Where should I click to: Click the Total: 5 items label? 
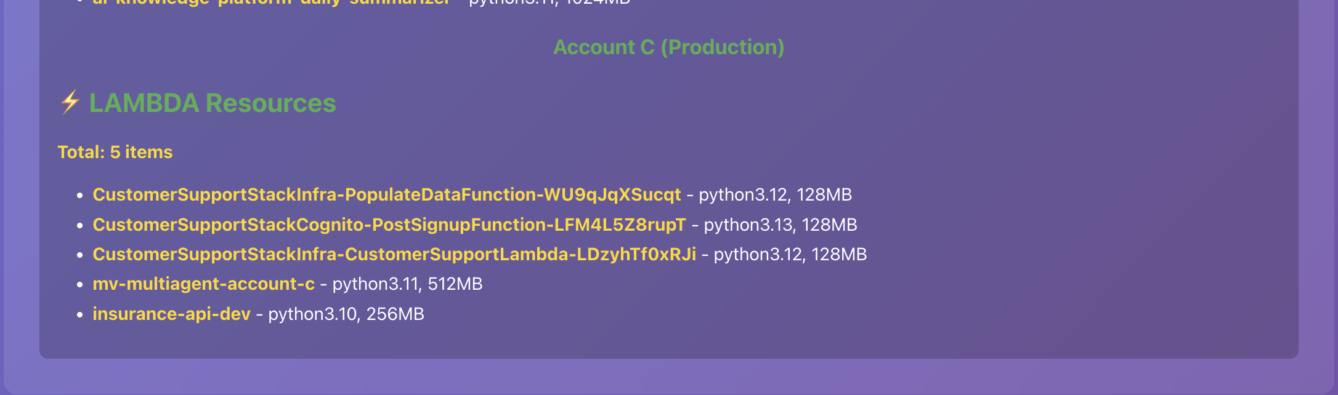(115, 152)
